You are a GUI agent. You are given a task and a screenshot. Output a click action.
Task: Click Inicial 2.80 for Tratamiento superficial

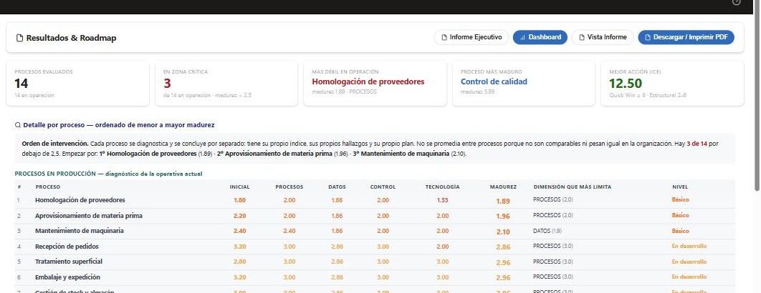click(240, 262)
